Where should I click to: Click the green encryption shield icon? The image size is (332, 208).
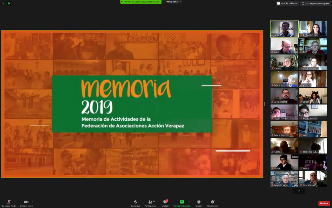(x=9, y=3)
